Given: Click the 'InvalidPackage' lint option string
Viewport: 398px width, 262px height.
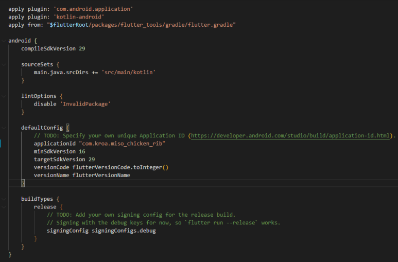Looking at the screenshot, I should point(85,104).
